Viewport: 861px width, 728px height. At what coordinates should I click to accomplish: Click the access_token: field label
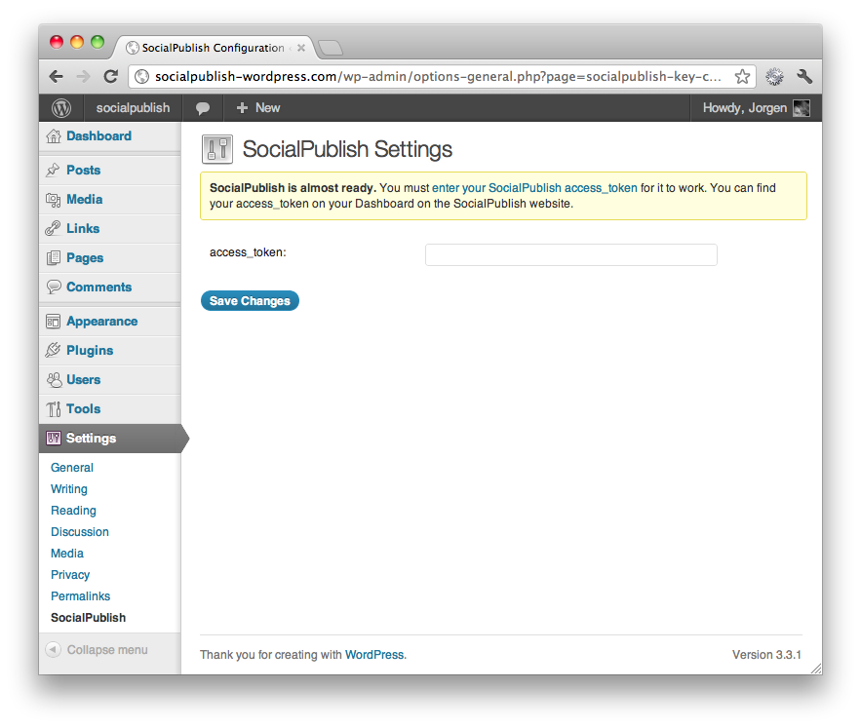[x=248, y=252]
